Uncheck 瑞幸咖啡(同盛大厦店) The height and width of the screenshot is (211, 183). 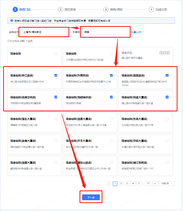167,97
